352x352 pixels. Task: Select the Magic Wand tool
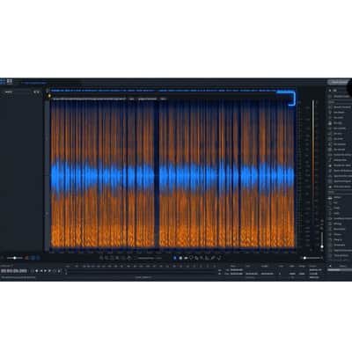202,258
